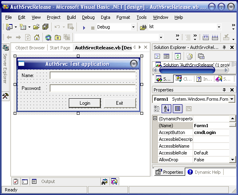Open the Debug configuration dropdown

coord(133,27)
